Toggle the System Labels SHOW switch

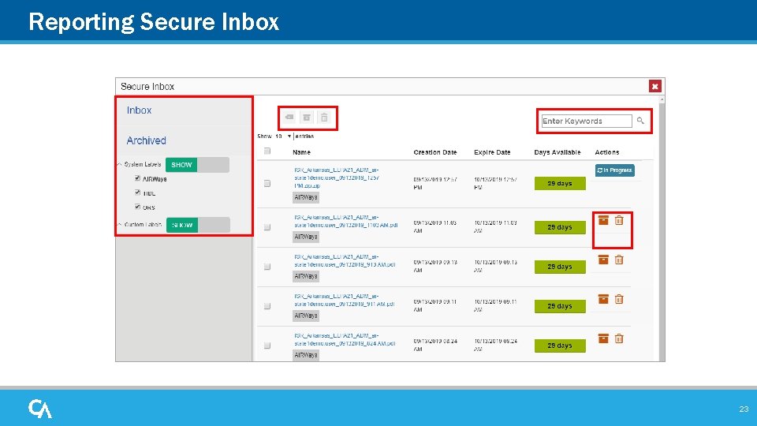(x=197, y=165)
